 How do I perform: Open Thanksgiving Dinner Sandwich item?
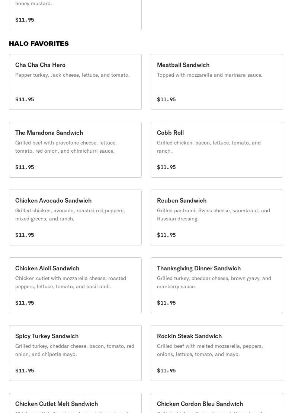tap(216, 285)
